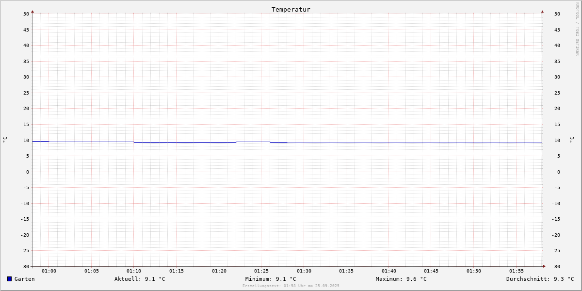Viewport: 582px width, 291px height.
Task: Click the 40 label on left y-axis
Action: click(26, 46)
